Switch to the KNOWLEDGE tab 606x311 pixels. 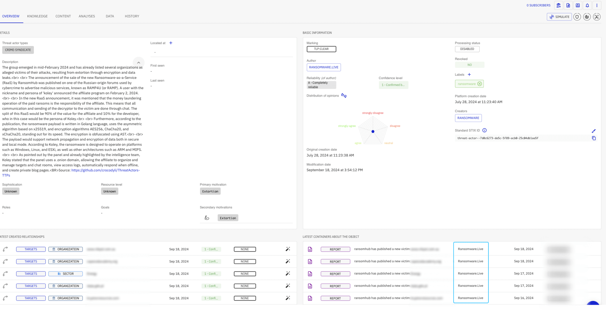(37, 16)
